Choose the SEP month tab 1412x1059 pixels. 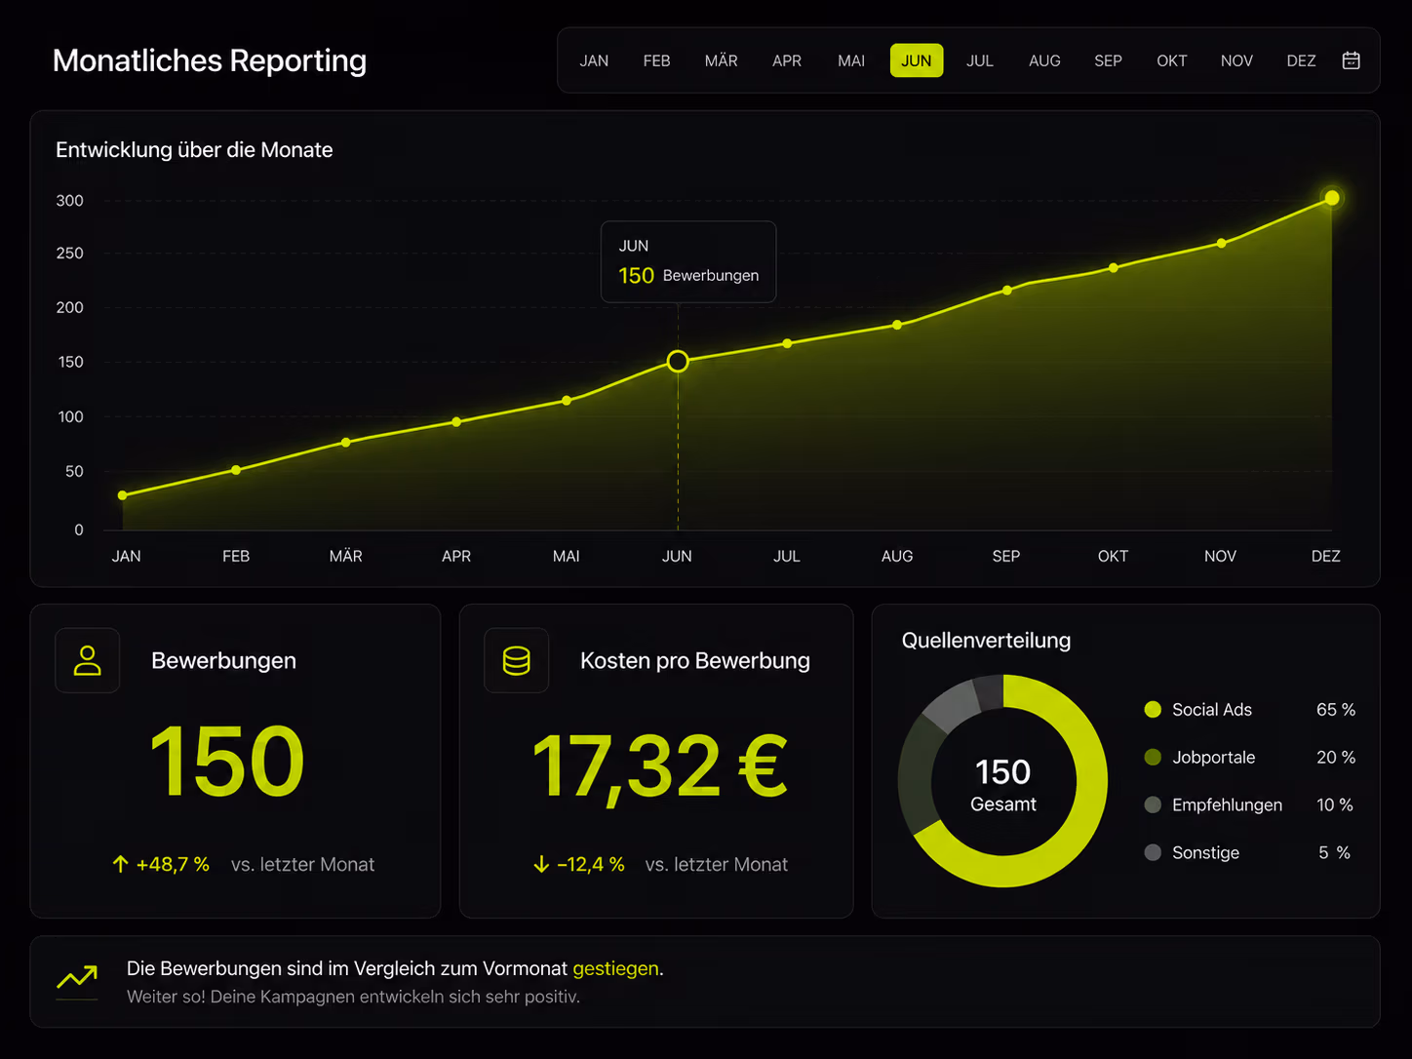1108,60
